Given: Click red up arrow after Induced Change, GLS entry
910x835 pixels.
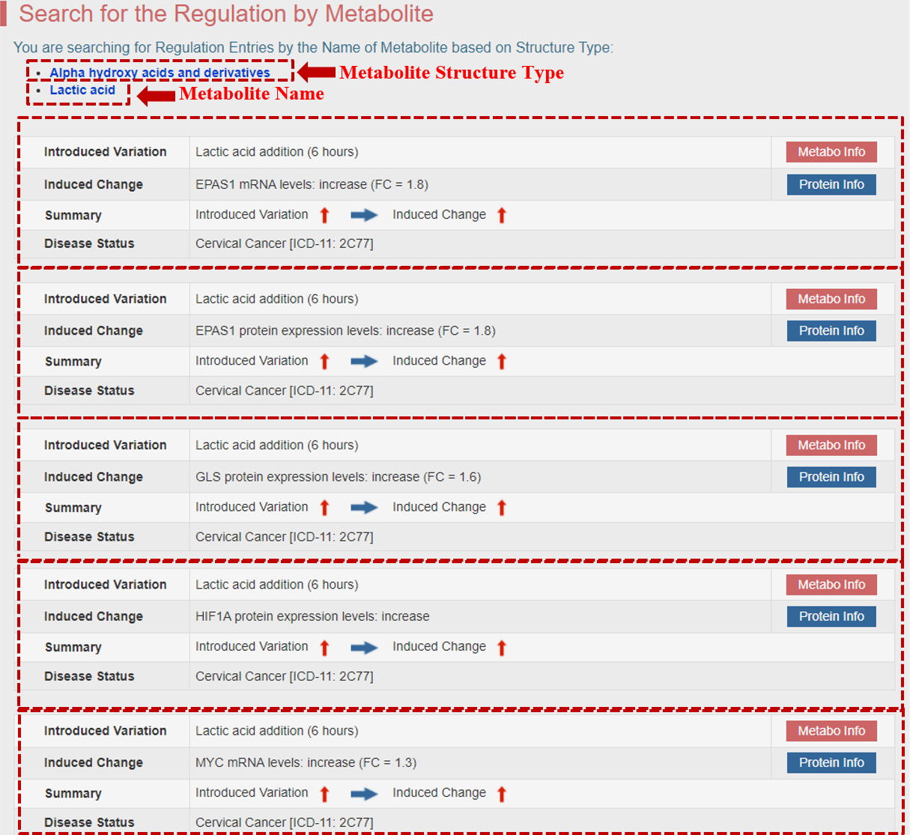Looking at the screenshot, I should coord(502,508).
